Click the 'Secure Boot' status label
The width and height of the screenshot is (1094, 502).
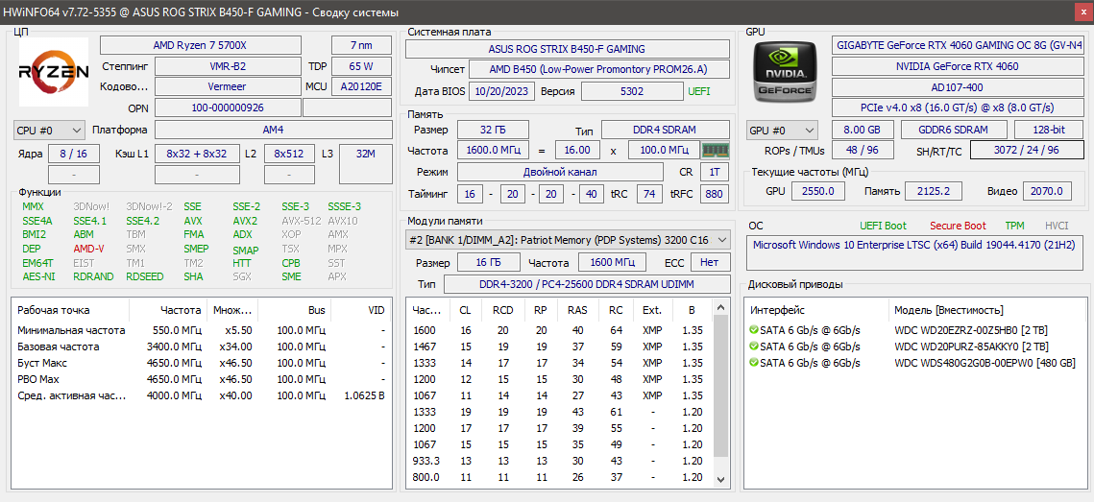(958, 226)
